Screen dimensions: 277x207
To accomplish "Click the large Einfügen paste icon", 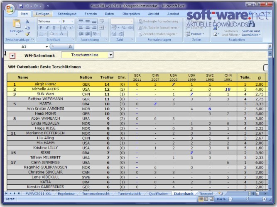I will [17, 24].
